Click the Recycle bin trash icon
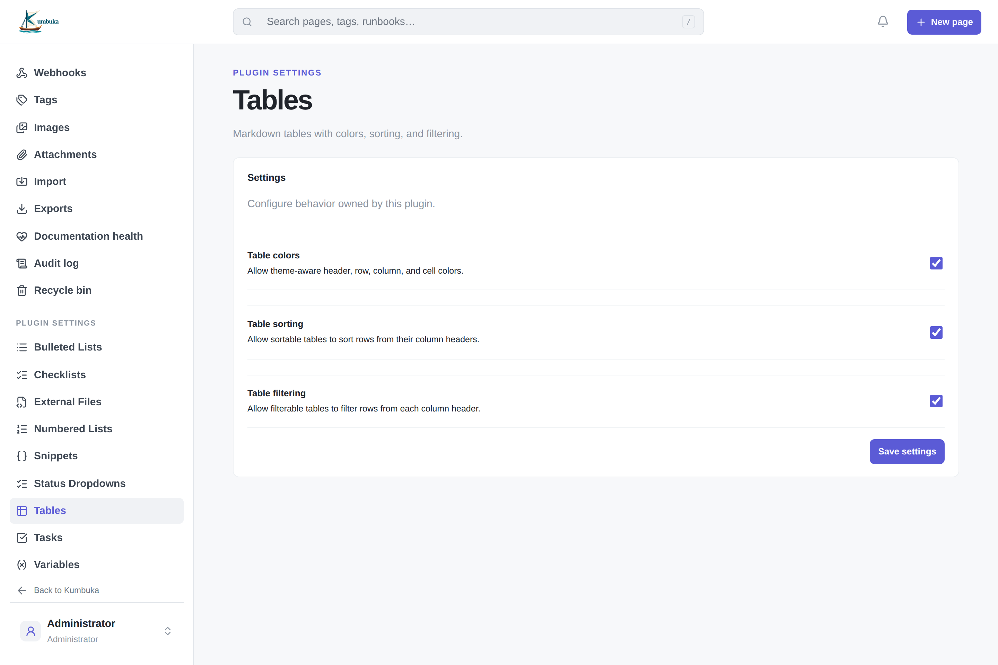This screenshot has height=665, width=998. pos(21,291)
